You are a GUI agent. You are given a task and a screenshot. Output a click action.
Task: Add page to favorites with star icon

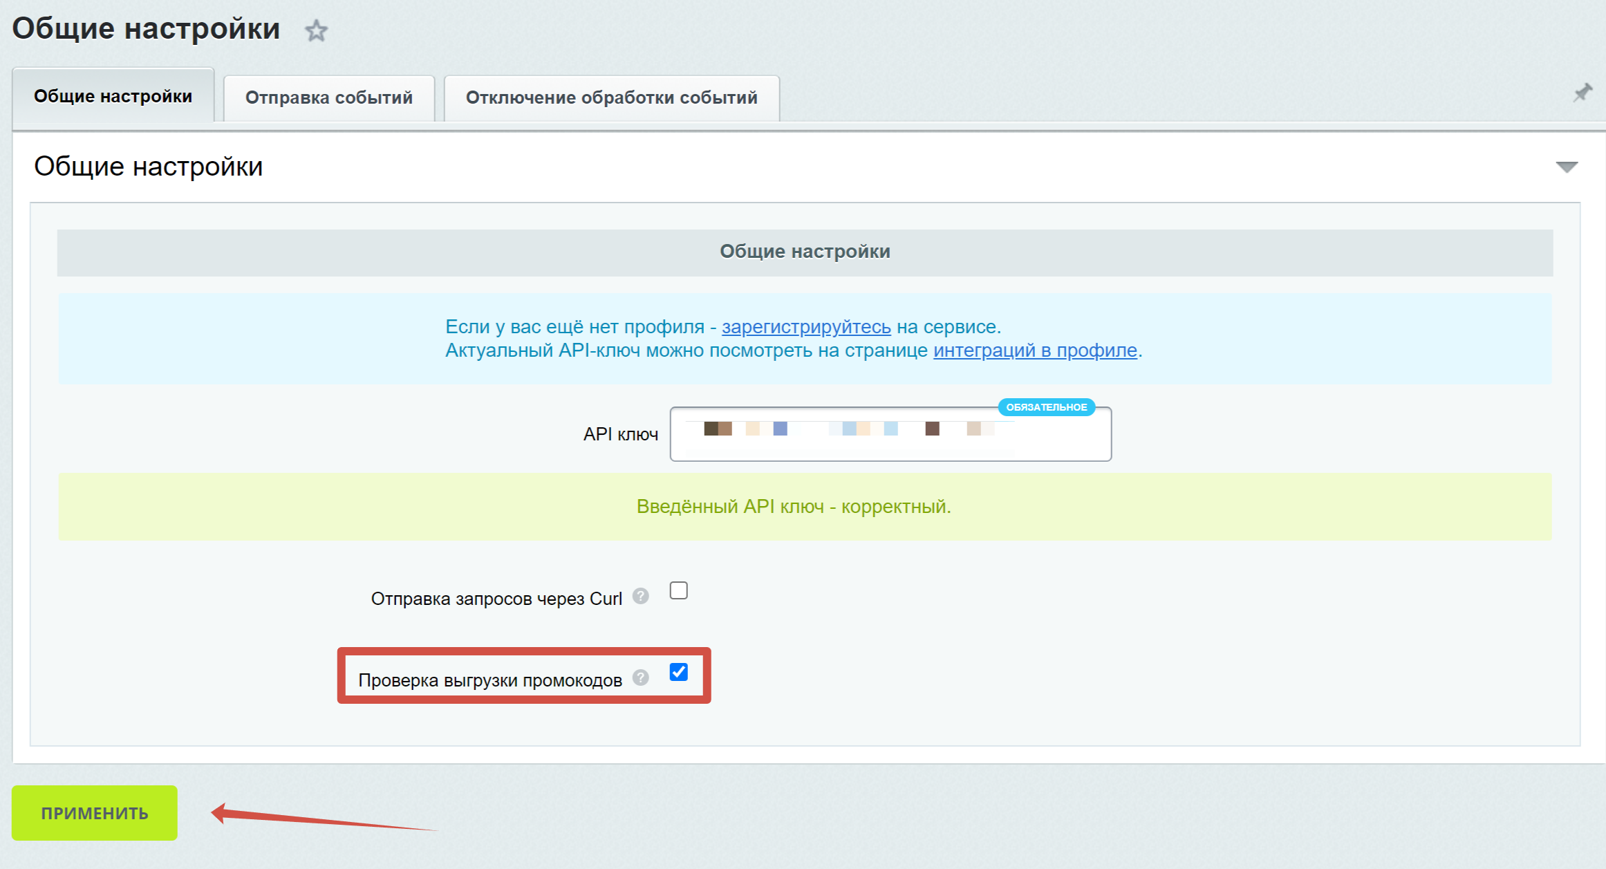(317, 30)
